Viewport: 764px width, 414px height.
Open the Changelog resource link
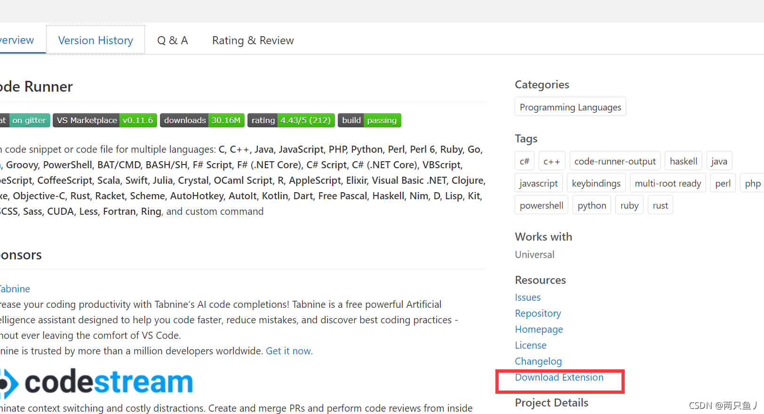(x=538, y=361)
